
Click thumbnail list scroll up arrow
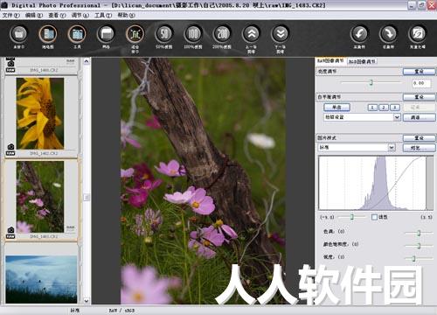pyautogui.click(x=87, y=61)
